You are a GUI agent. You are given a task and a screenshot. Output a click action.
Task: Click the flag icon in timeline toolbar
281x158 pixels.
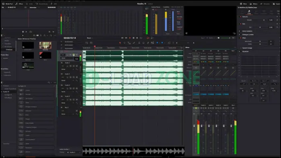click(157, 43)
